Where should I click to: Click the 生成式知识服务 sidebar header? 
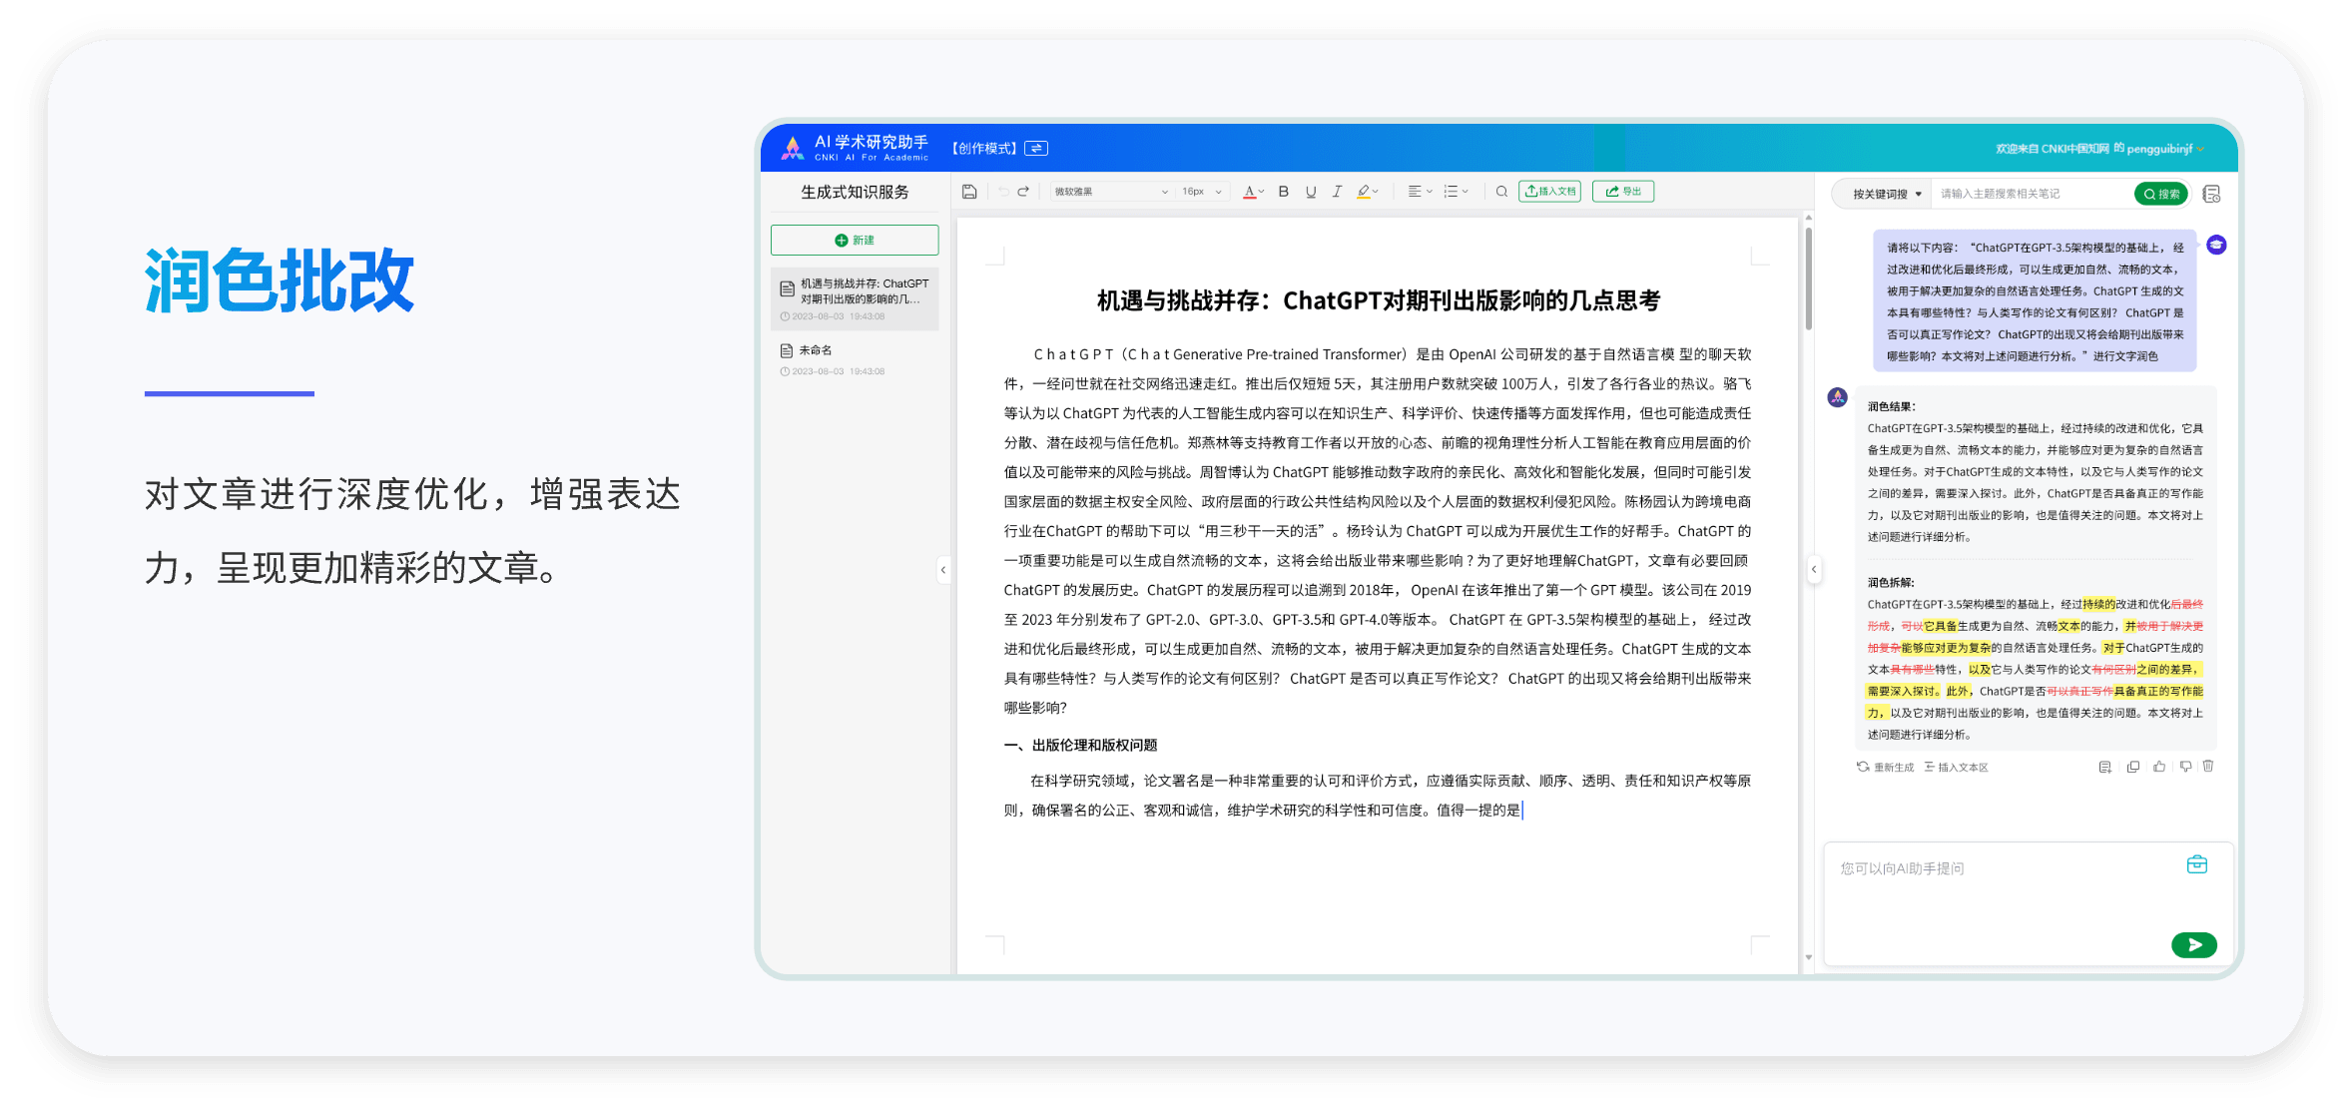855,192
